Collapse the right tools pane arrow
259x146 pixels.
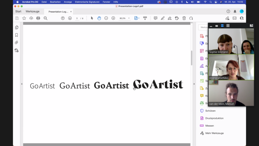[194, 84]
